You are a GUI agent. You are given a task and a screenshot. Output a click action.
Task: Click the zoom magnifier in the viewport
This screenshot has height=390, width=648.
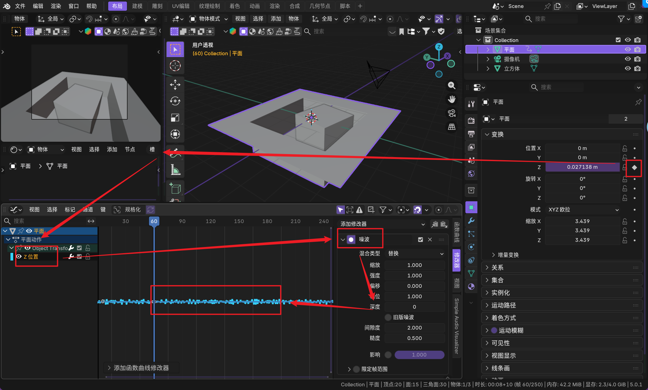[x=451, y=86]
